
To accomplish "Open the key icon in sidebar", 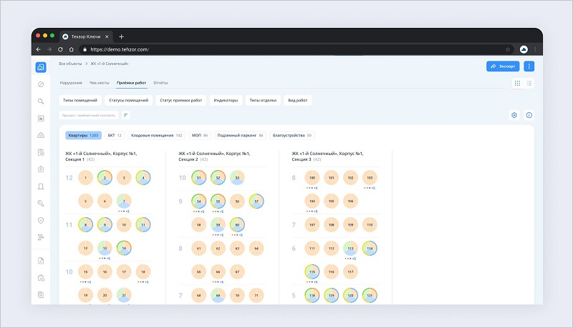I will [x=41, y=203].
